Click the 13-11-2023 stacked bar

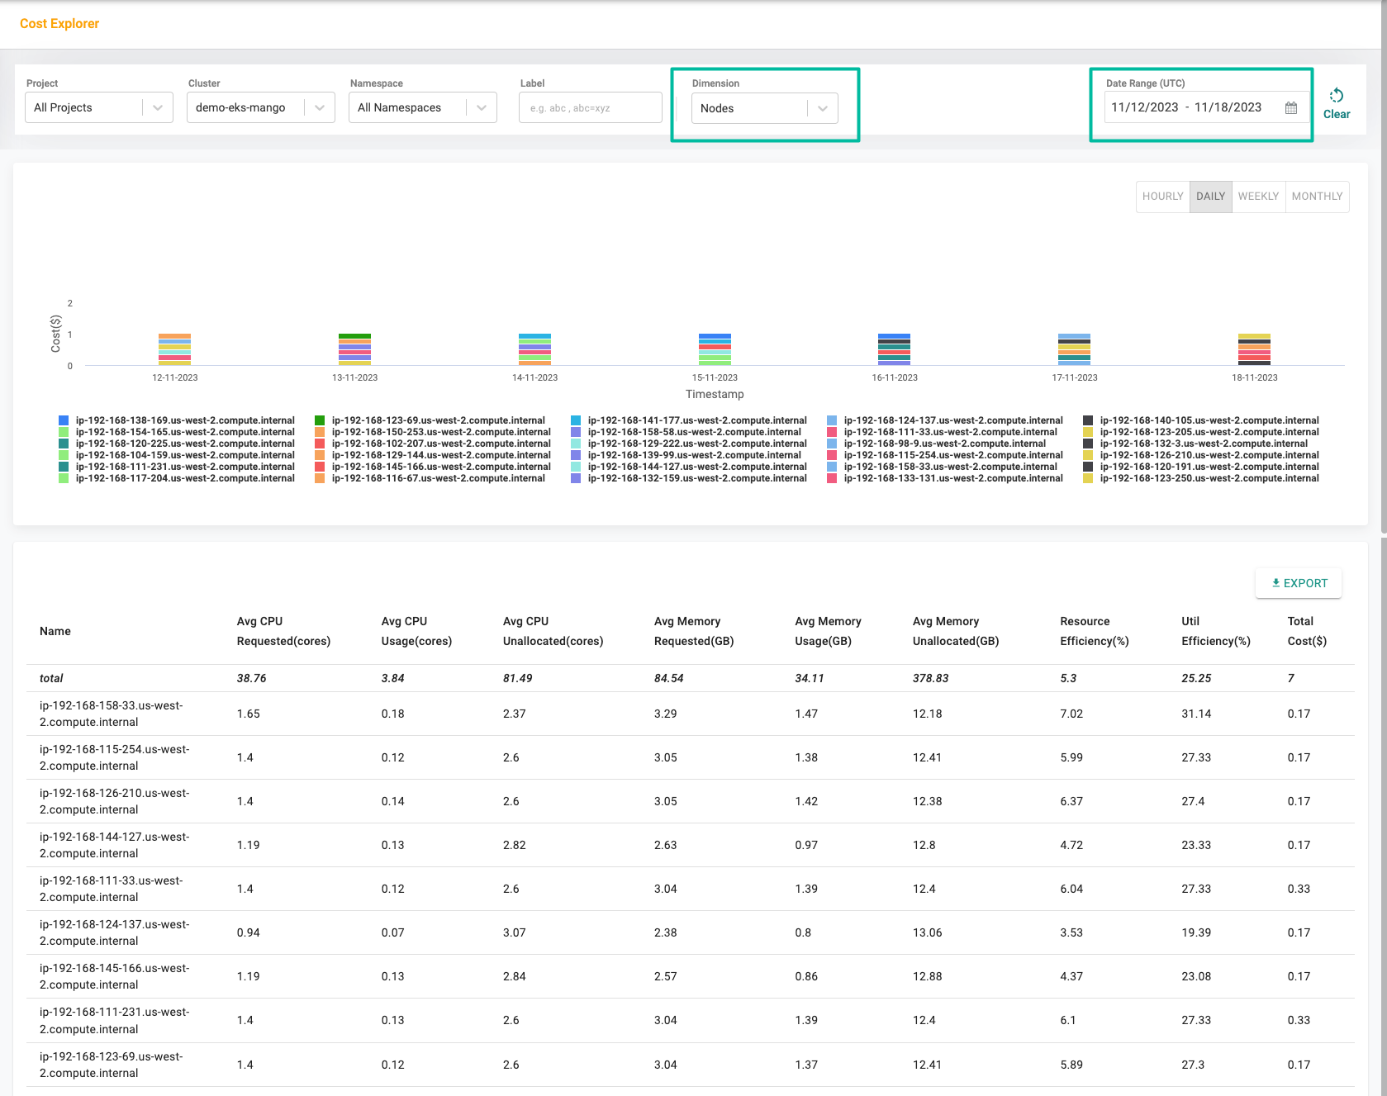(354, 349)
